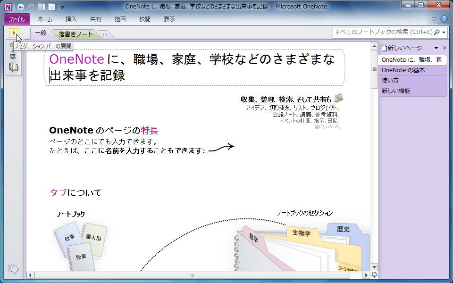Open OneNote Help question mark icon

pyautogui.click(x=444, y=19)
